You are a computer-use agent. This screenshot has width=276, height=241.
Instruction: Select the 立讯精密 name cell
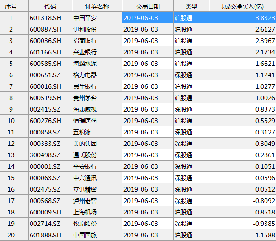[97, 189]
